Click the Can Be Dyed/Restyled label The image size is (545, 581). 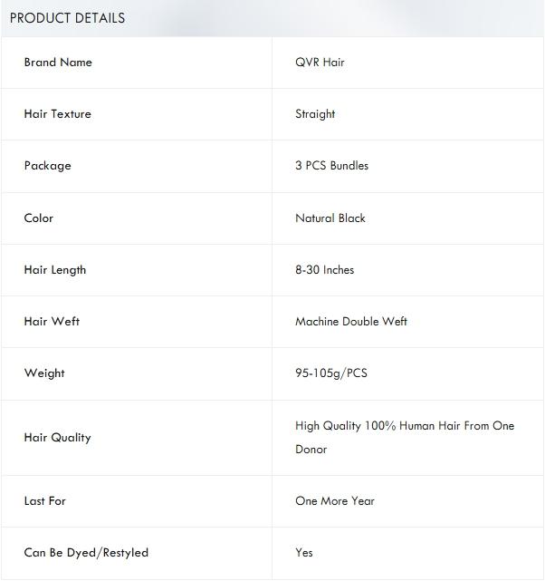coord(86,553)
